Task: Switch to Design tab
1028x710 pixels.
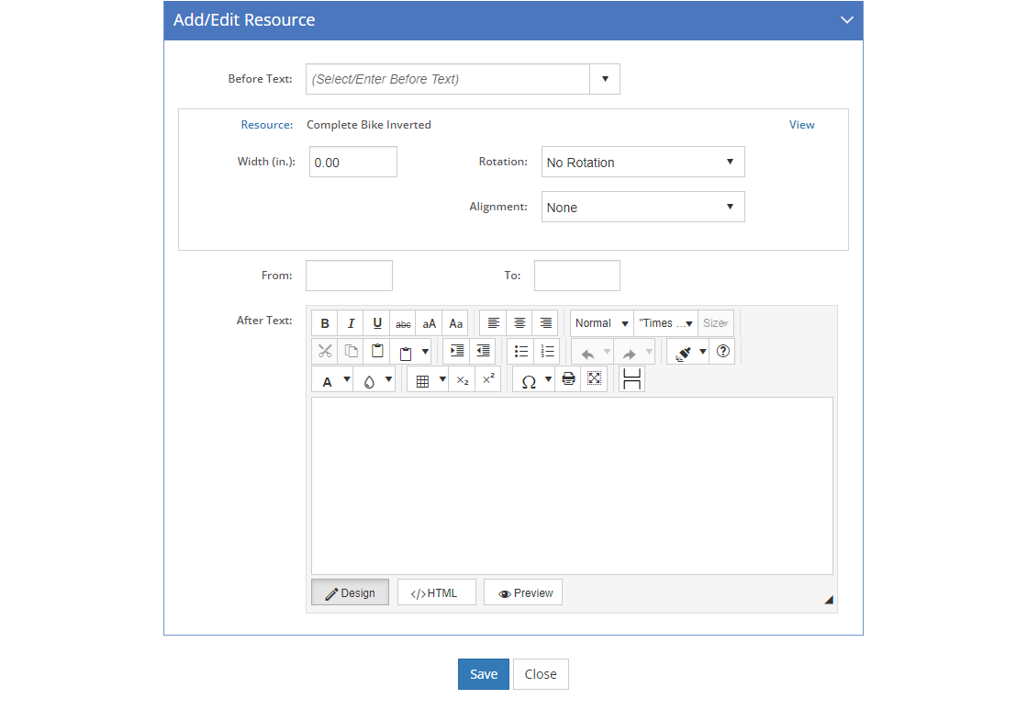Action: pyautogui.click(x=350, y=592)
